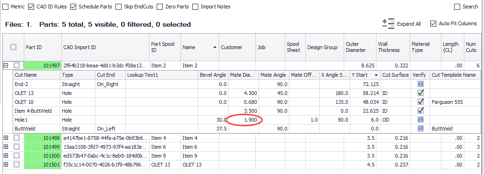Viewport: 484px width, 174px height.
Task: Select Mate Diameter cell 1.900
Action: [x=243, y=120]
